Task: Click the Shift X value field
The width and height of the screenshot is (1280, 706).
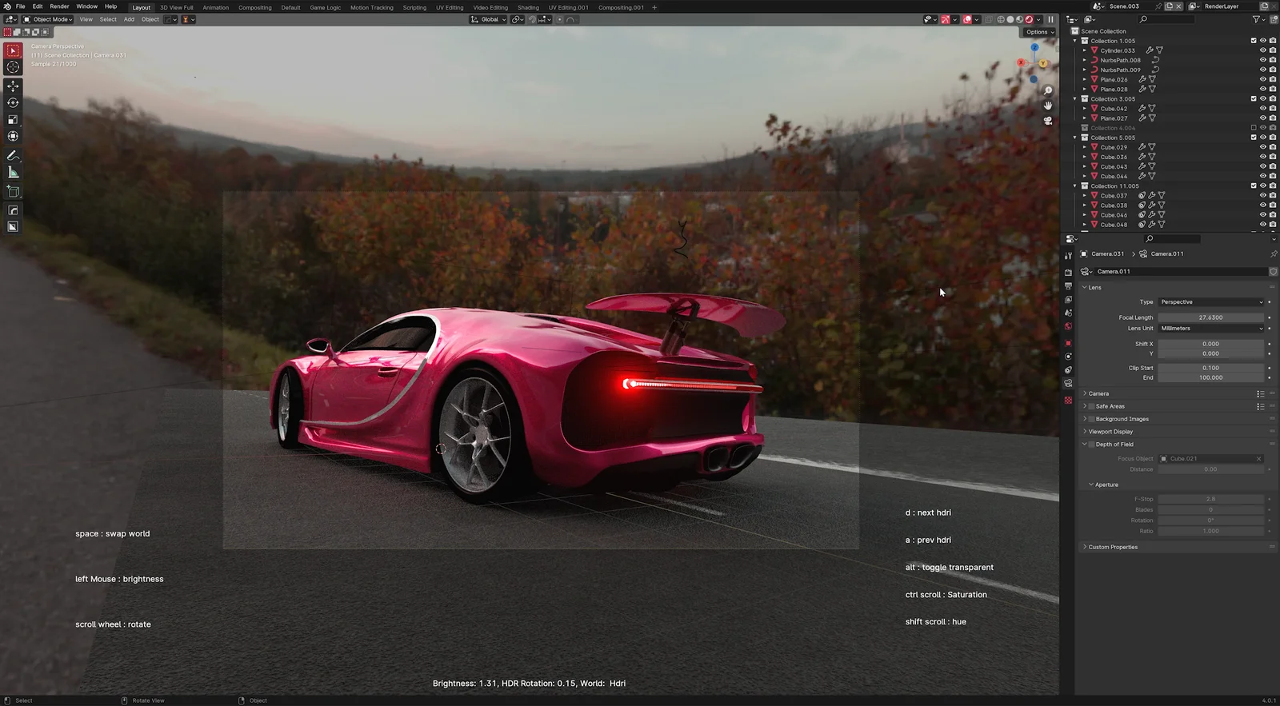Action: pos(1211,344)
